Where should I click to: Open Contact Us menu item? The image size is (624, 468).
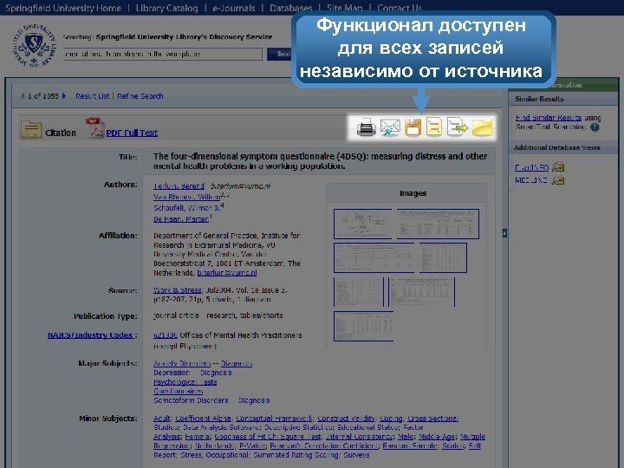click(400, 8)
